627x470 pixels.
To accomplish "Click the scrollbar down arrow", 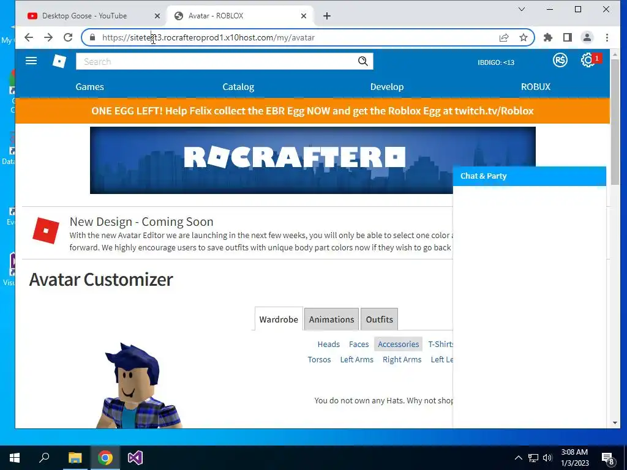I will (x=615, y=423).
